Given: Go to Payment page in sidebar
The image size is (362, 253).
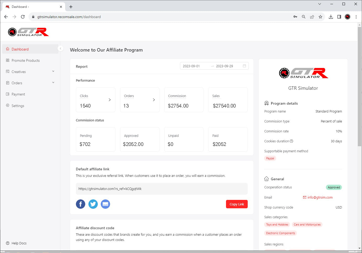Looking at the screenshot, I should click(18, 94).
